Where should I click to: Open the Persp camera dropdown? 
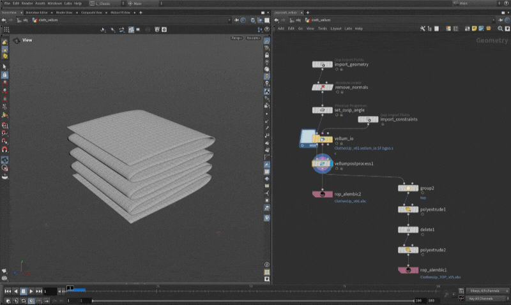click(236, 38)
